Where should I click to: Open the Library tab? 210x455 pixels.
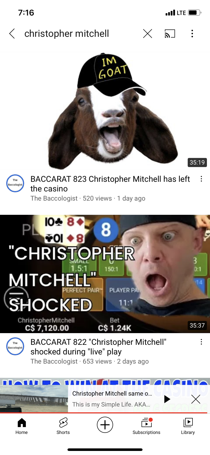click(188, 426)
